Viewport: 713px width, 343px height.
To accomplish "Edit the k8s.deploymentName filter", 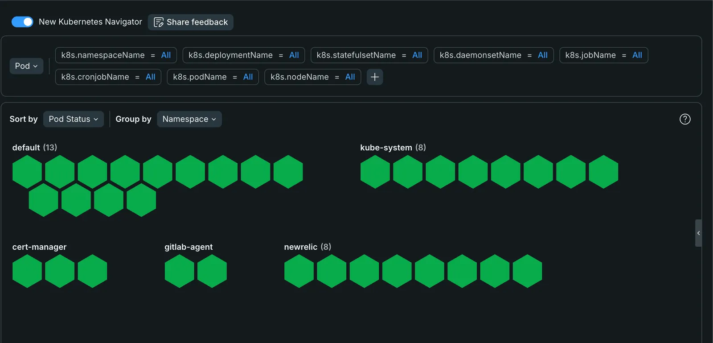I will 244,55.
